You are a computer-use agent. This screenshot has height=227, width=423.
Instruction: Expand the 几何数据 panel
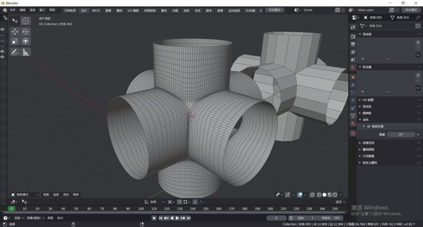tap(368, 156)
